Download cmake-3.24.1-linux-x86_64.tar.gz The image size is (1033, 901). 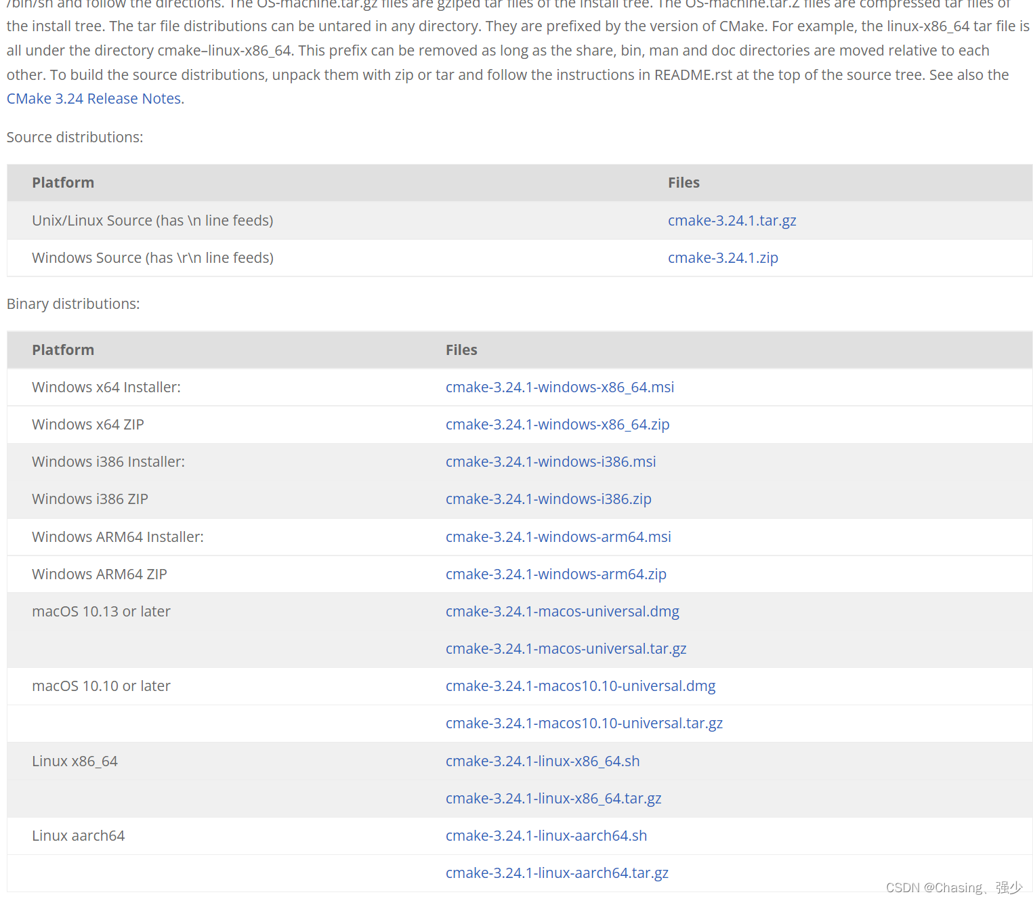(x=553, y=799)
